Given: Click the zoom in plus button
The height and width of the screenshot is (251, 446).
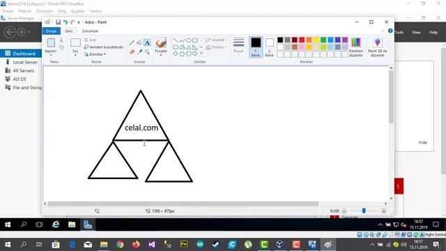Looking at the screenshot, I should point(384,211).
